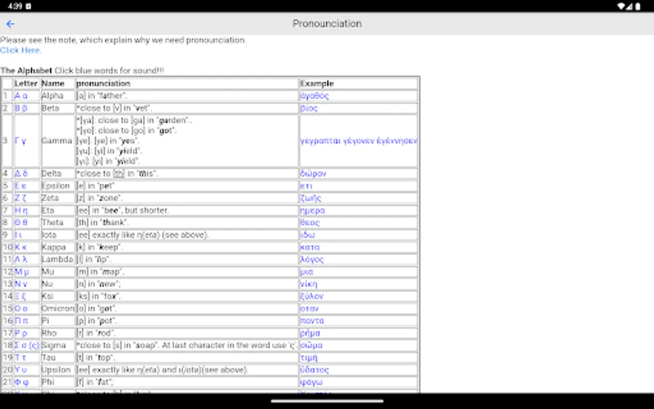The image size is (654, 409).
Task: Play example word 'κατα' in Kappa row
Action: pyautogui.click(x=310, y=247)
